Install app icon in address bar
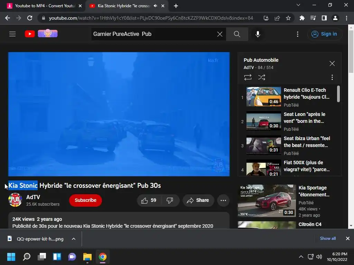This screenshot has width=354, height=265. click(x=266, y=18)
